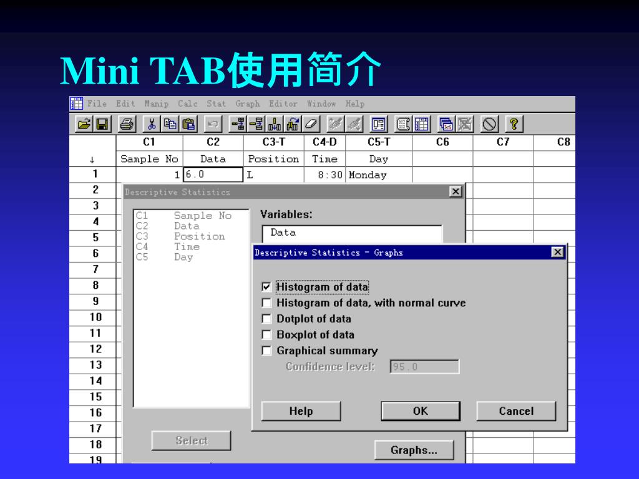639x479 pixels.
Task: Click the Variables text box containing Data
Action: (x=352, y=234)
